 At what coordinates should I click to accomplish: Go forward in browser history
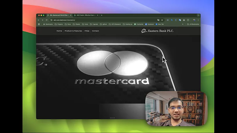pos(42,20)
